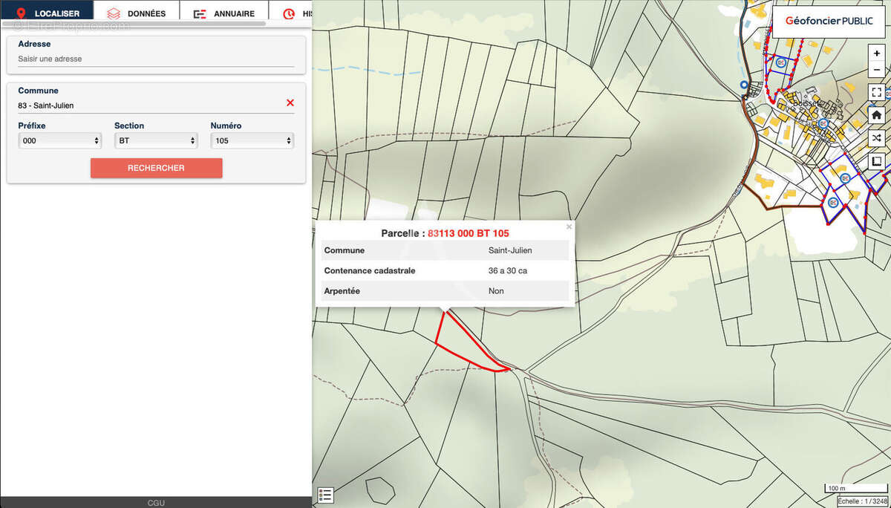Image resolution: width=891 pixels, height=508 pixels.
Task: Open the legend list icon
Action: coord(325,495)
